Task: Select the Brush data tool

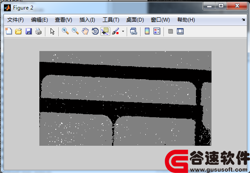Action: point(115,31)
